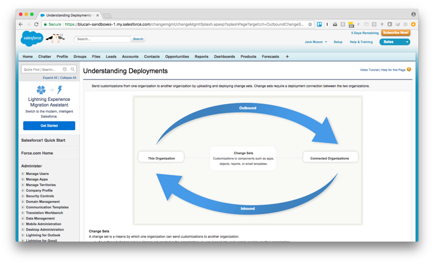
Task: Click the Subscribe Now! button
Action: point(395,33)
